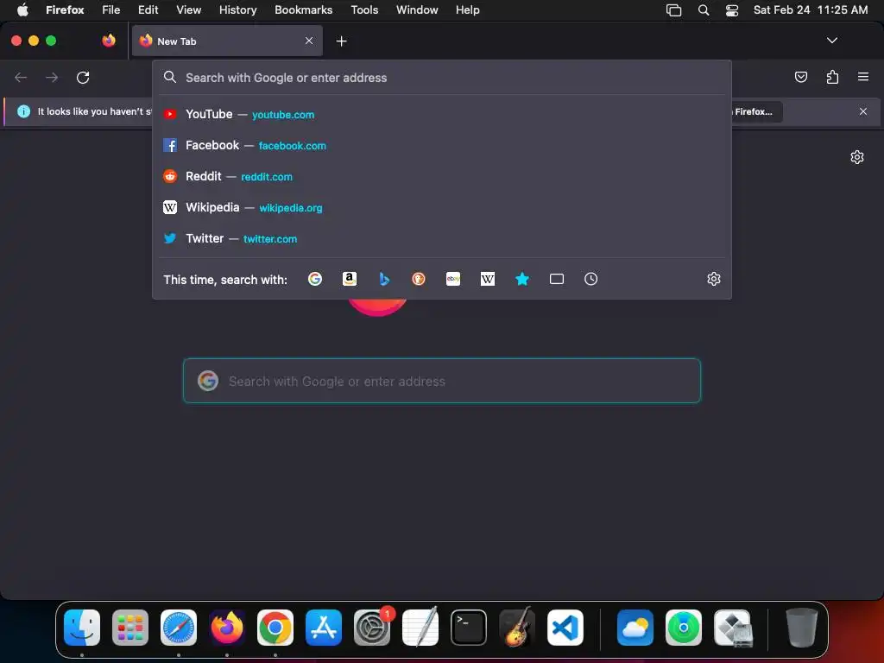Open the Firefox hamburger application menu
884x663 pixels.
863,77
